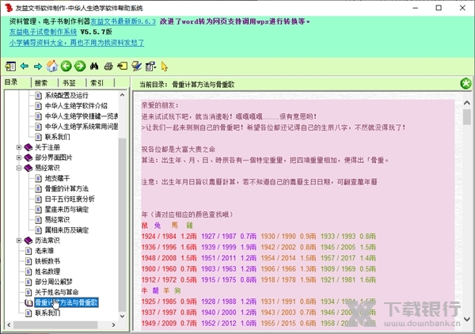Open the 中华人生绝学快捷键一览表 topic
This screenshot has height=334, width=475.
[82, 116]
